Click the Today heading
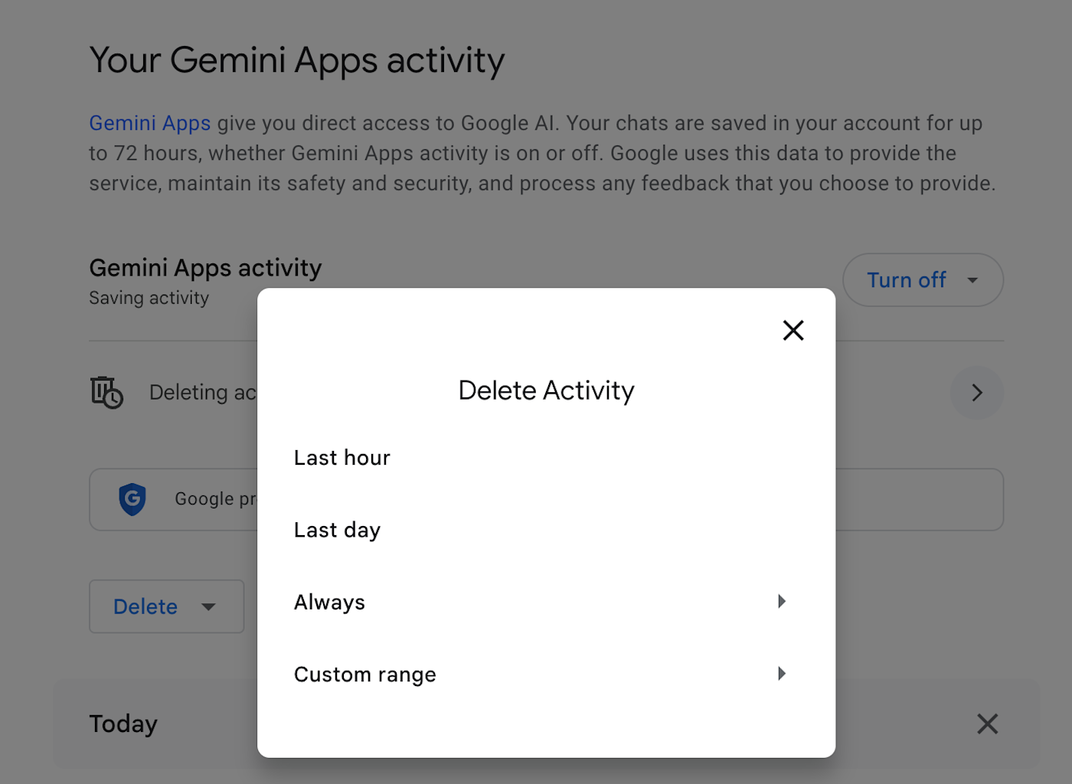This screenshot has height=784, width=1072. (x=123, y=724)
